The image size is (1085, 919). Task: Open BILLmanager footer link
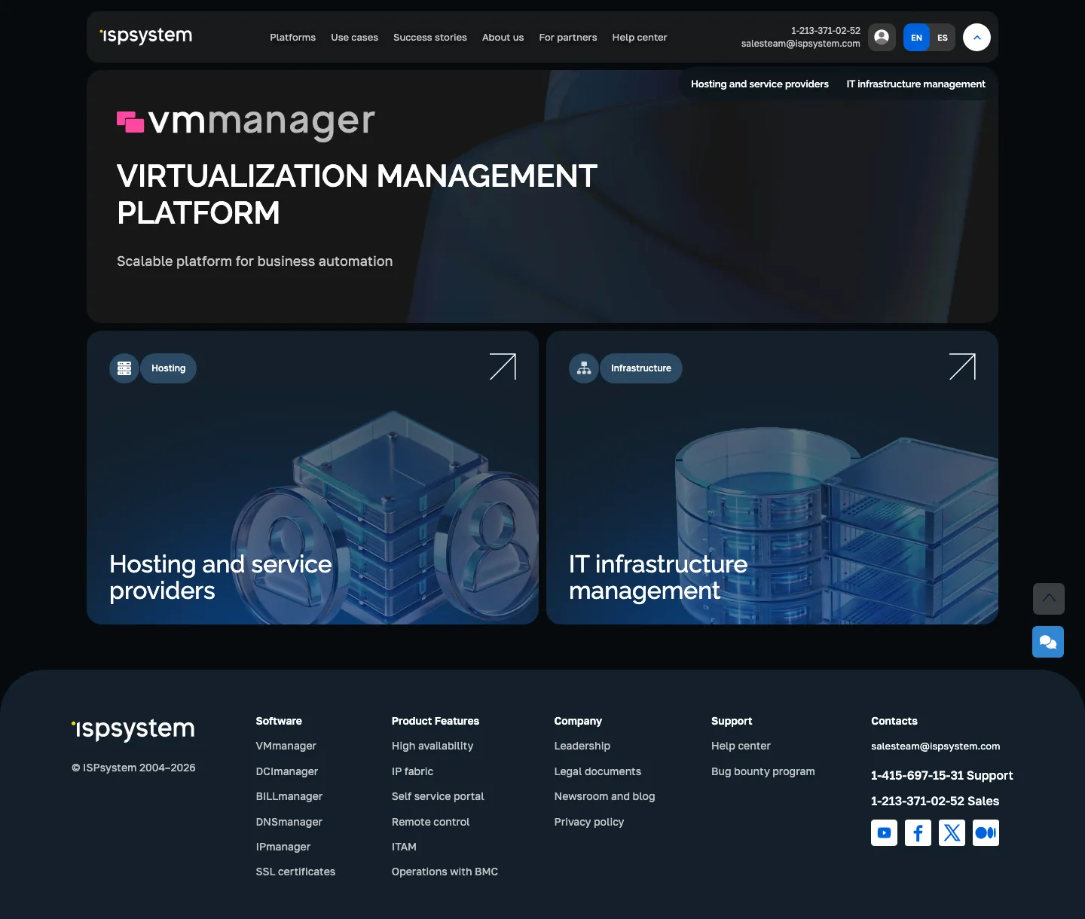click(x=289, y=796)
